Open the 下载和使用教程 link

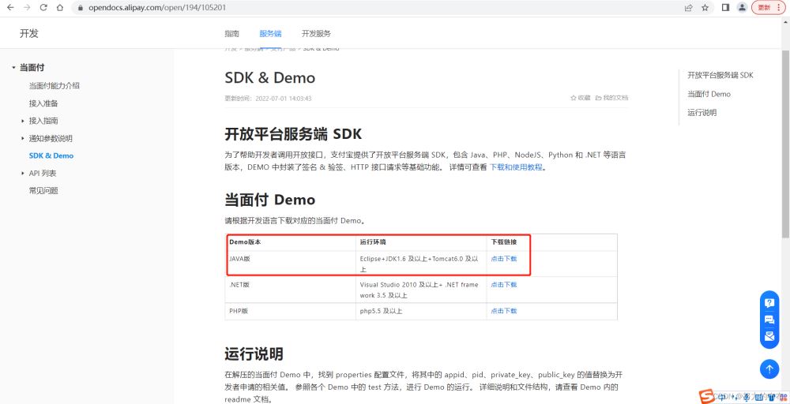(x=517, y=167)
